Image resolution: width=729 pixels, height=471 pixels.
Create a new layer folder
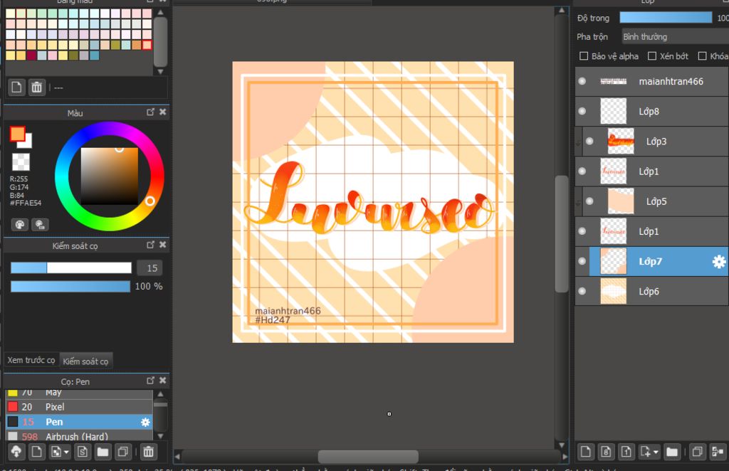(672, 452)
